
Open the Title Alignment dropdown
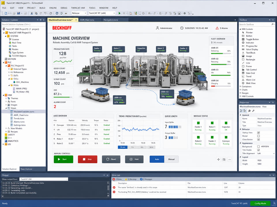[266, 154]
